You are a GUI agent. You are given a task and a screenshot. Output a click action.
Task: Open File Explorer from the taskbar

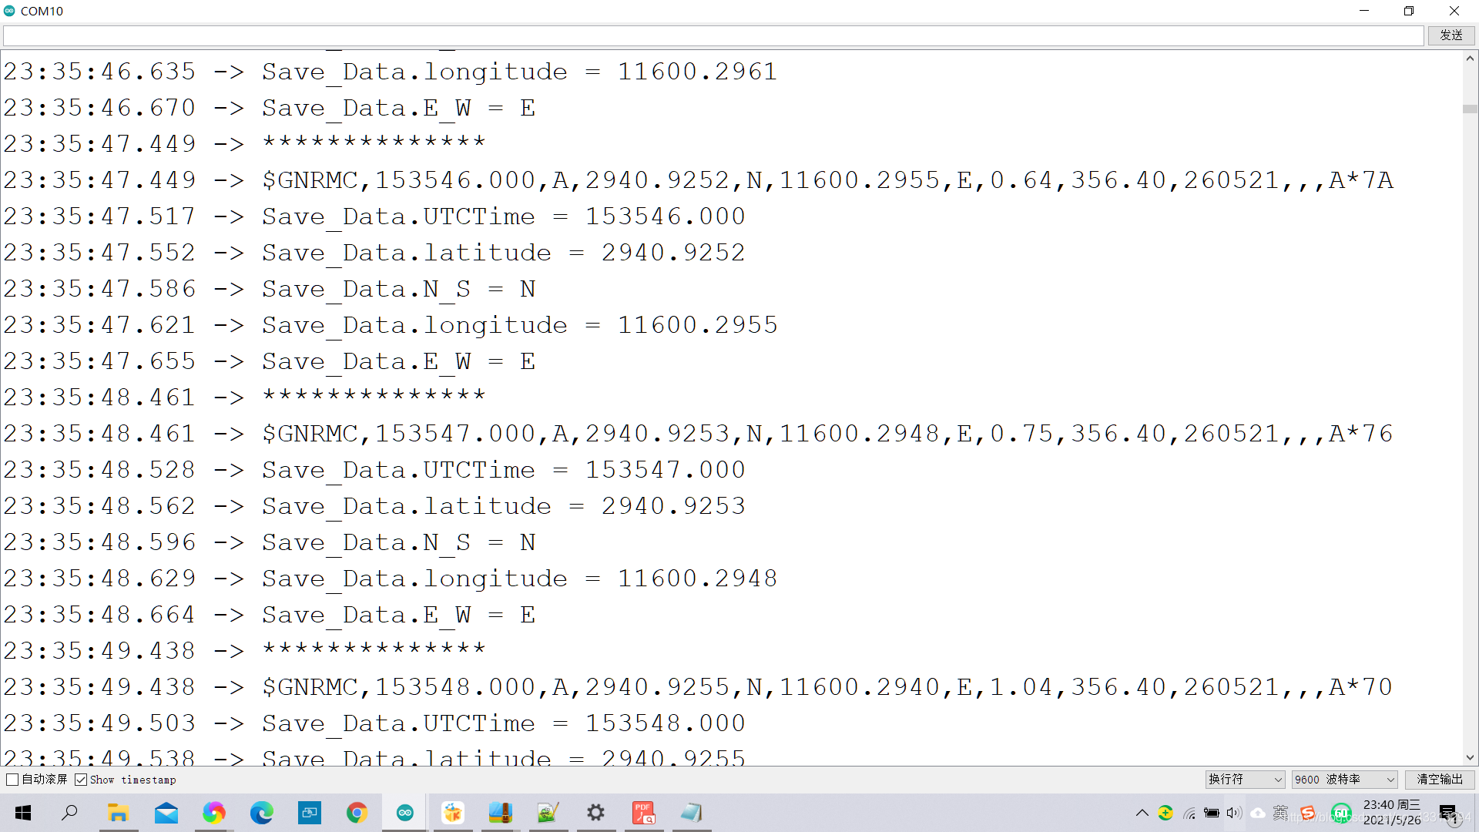point(118,813)
